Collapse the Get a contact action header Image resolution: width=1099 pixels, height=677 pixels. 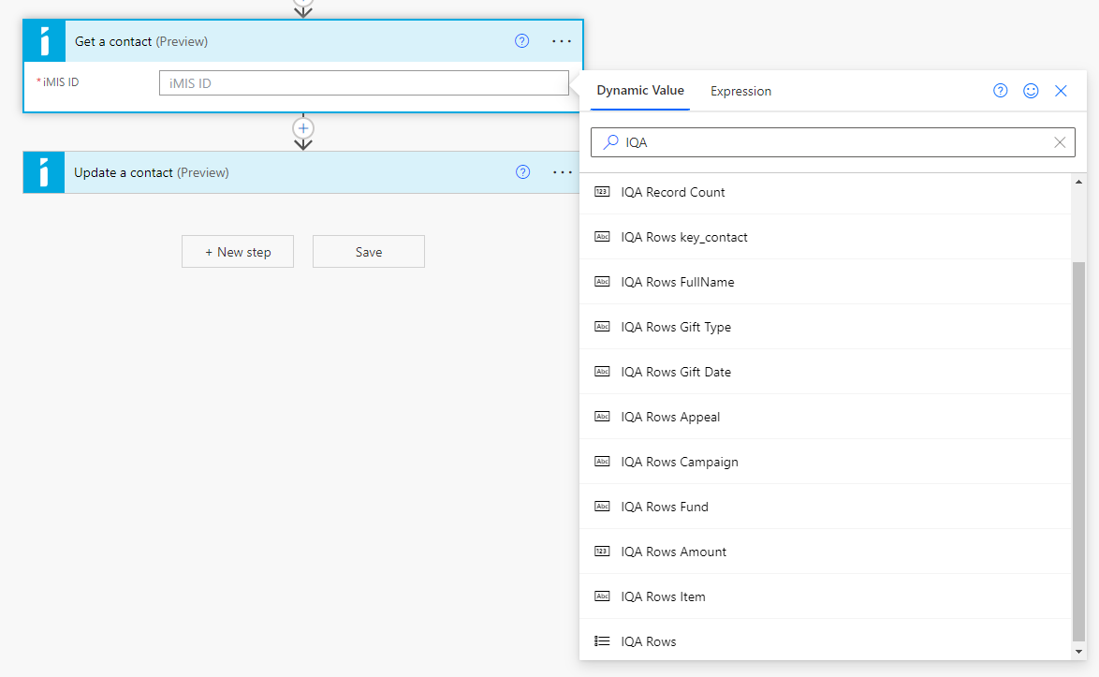[x=281, y=41]
